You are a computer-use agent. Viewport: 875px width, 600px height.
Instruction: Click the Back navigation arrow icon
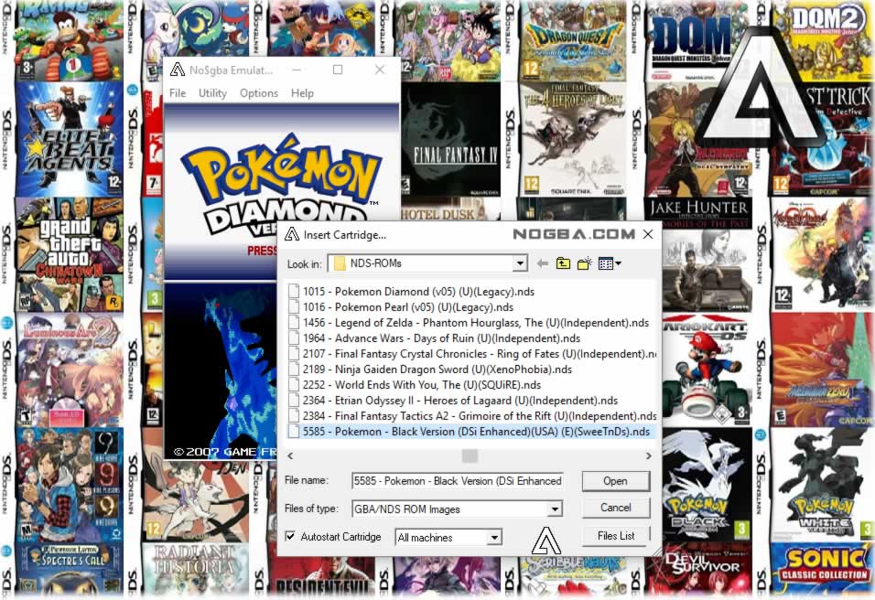click(x=545, y=262)
